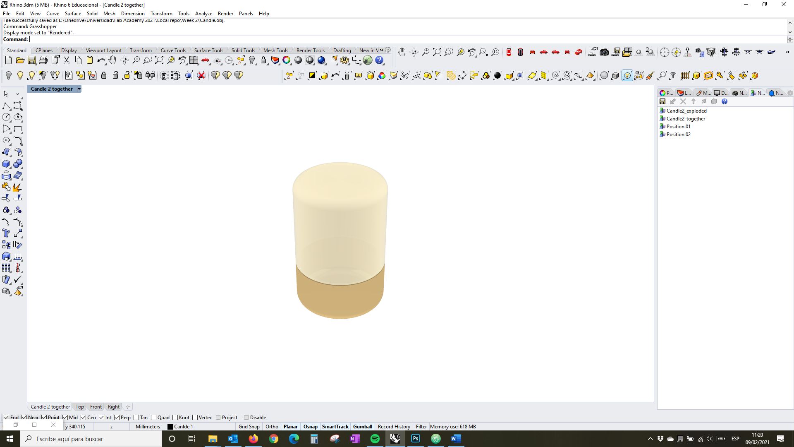Click the New file icon in Standard toolbar
This screenshot has width=794, height=447.
(8, 60)
